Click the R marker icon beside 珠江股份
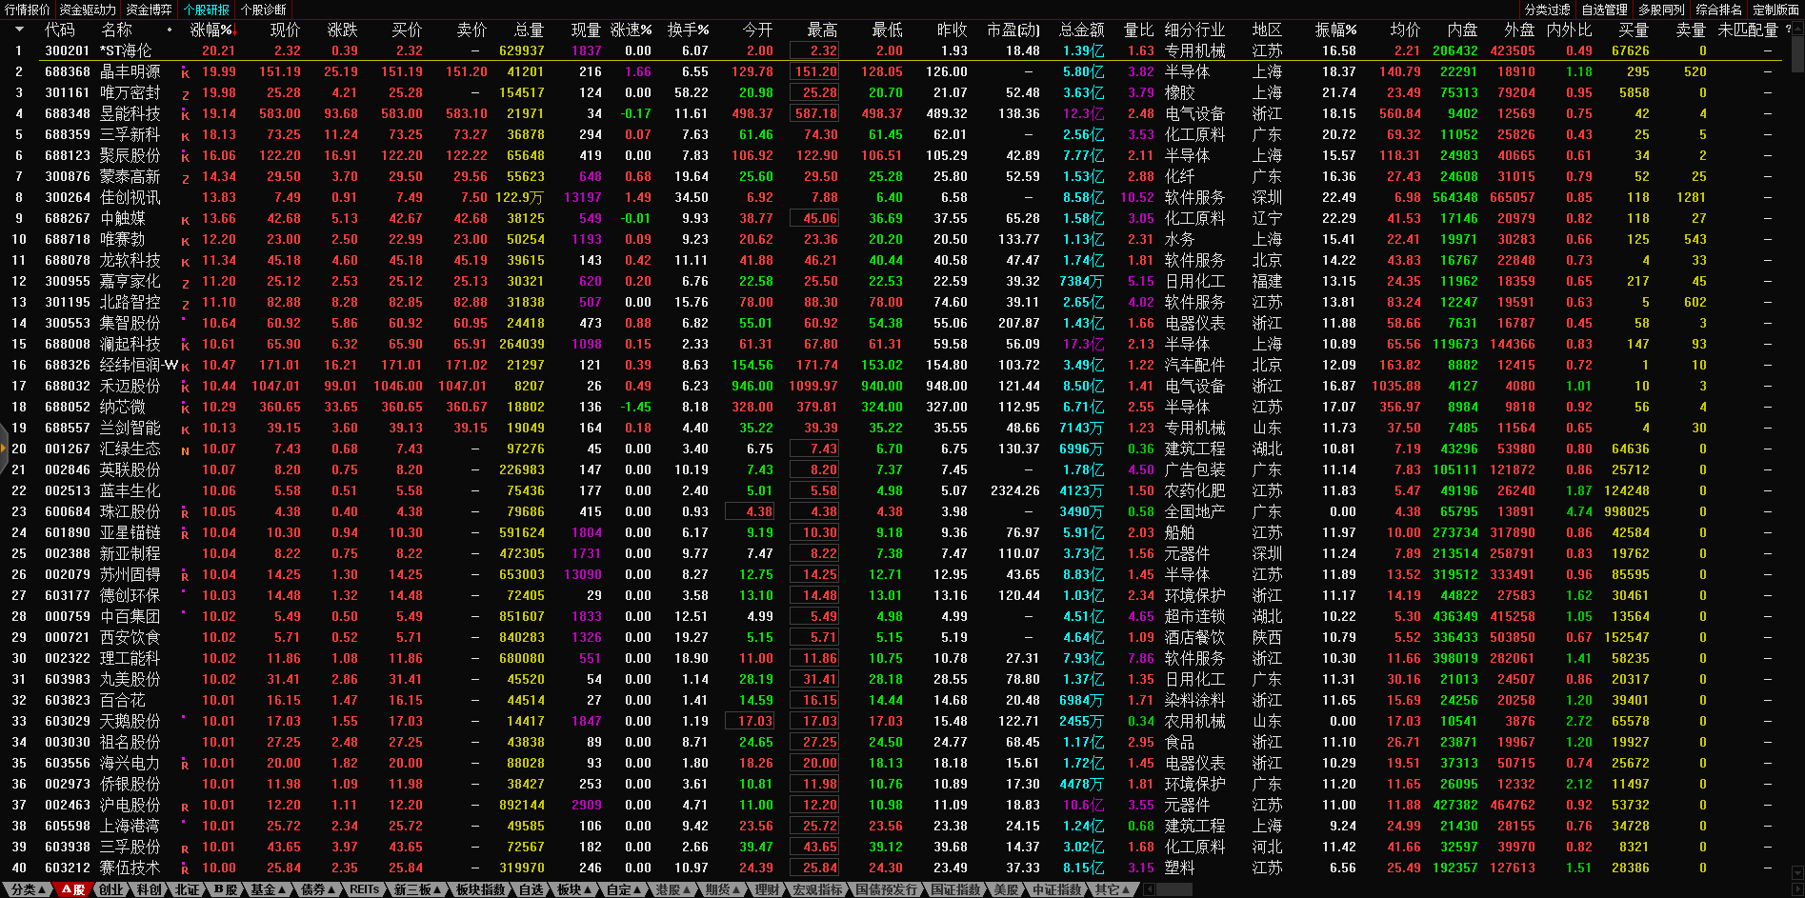 pos(185,512)
